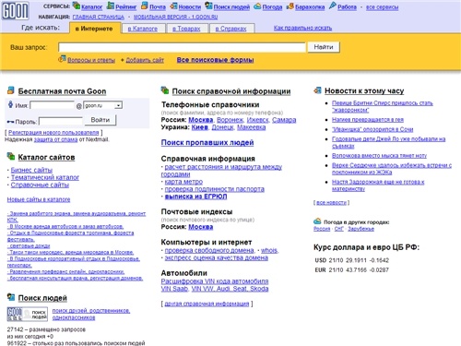Click the Goon поиск людей banner thumbnail

pos(27,314)
